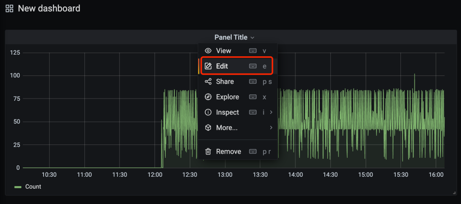Click the Edit pencil icon

(208, 66)
